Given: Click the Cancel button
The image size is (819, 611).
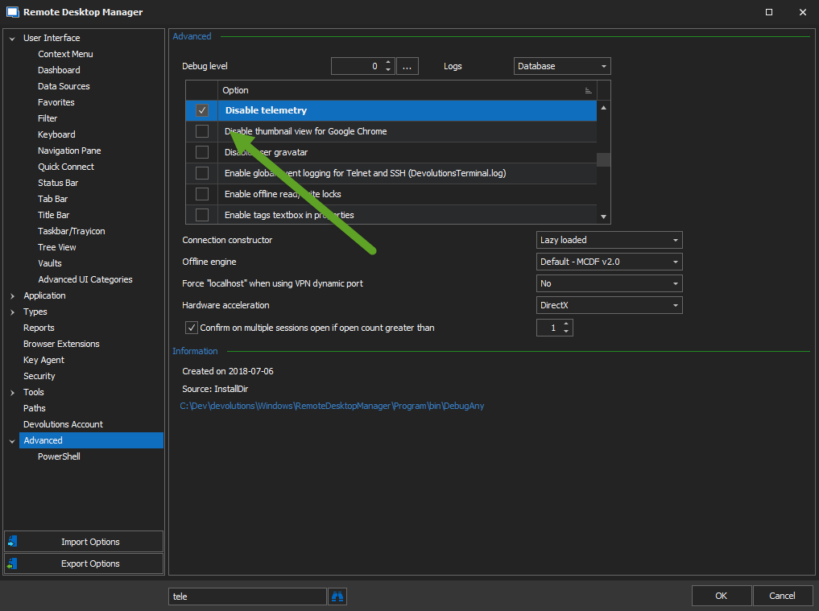Looking at the screenshot, I should 782,596.
